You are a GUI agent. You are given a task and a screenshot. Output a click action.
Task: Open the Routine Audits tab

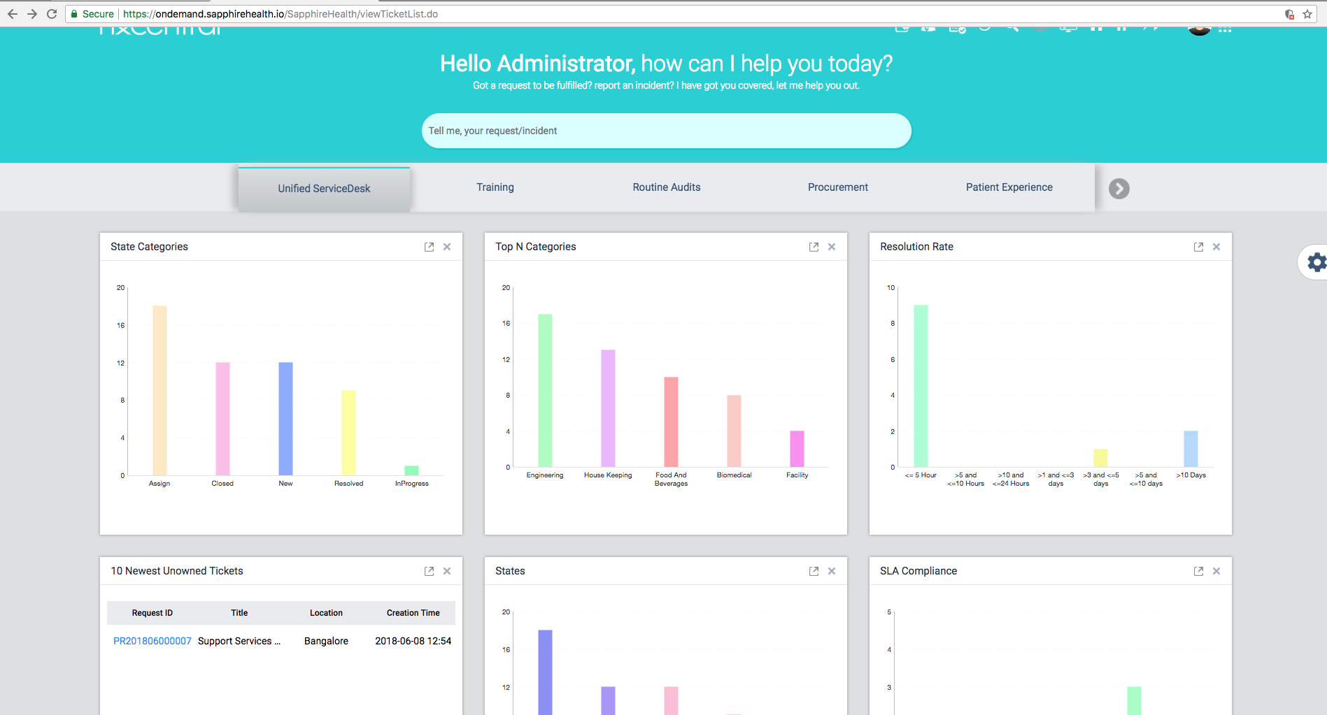pos(667,187)
